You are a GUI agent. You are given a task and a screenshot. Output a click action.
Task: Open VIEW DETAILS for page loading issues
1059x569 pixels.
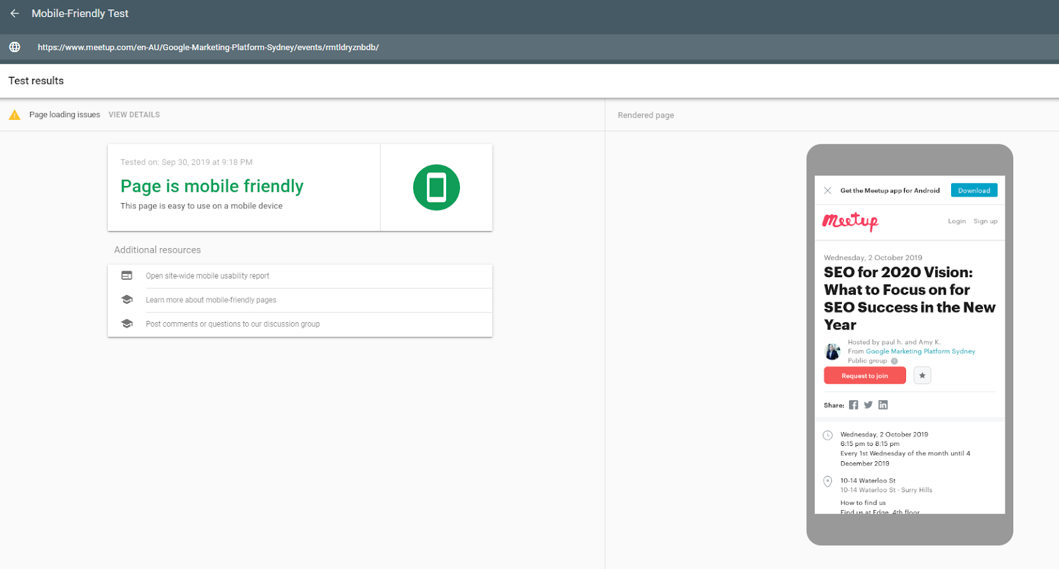[x=134, y=114]
